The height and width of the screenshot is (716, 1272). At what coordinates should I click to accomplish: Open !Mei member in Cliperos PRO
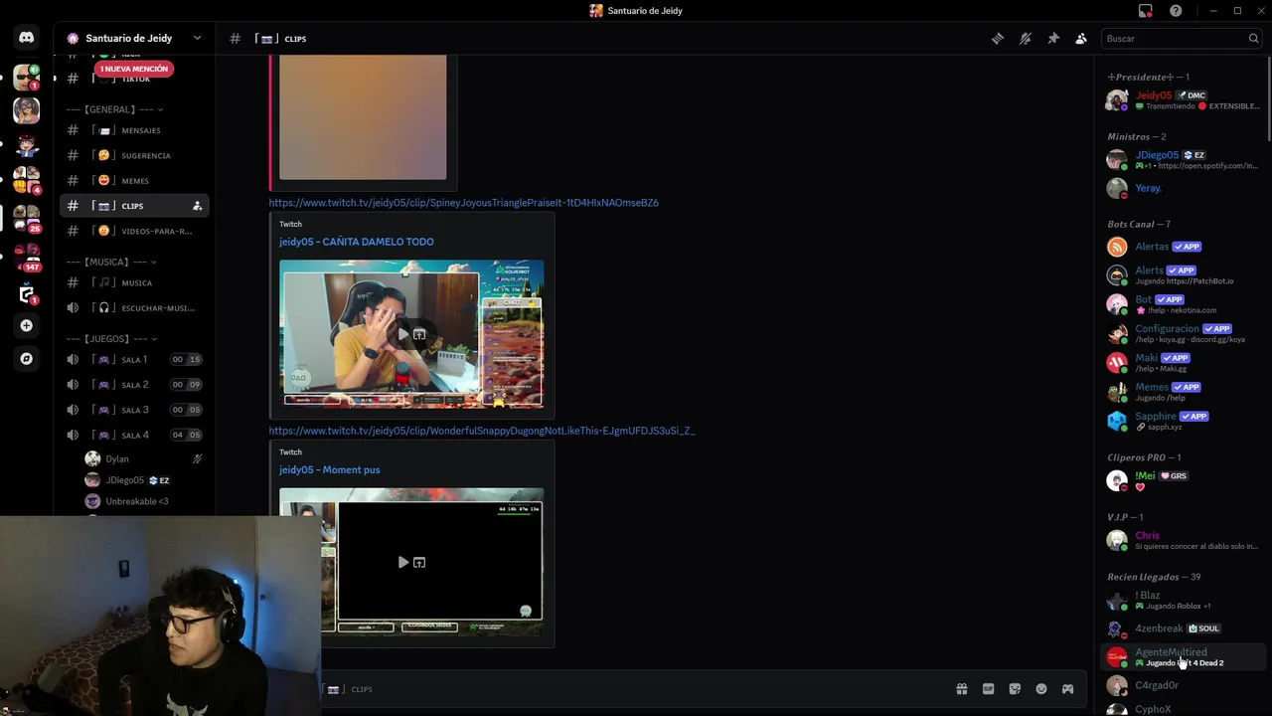(x=1183, y=480)
